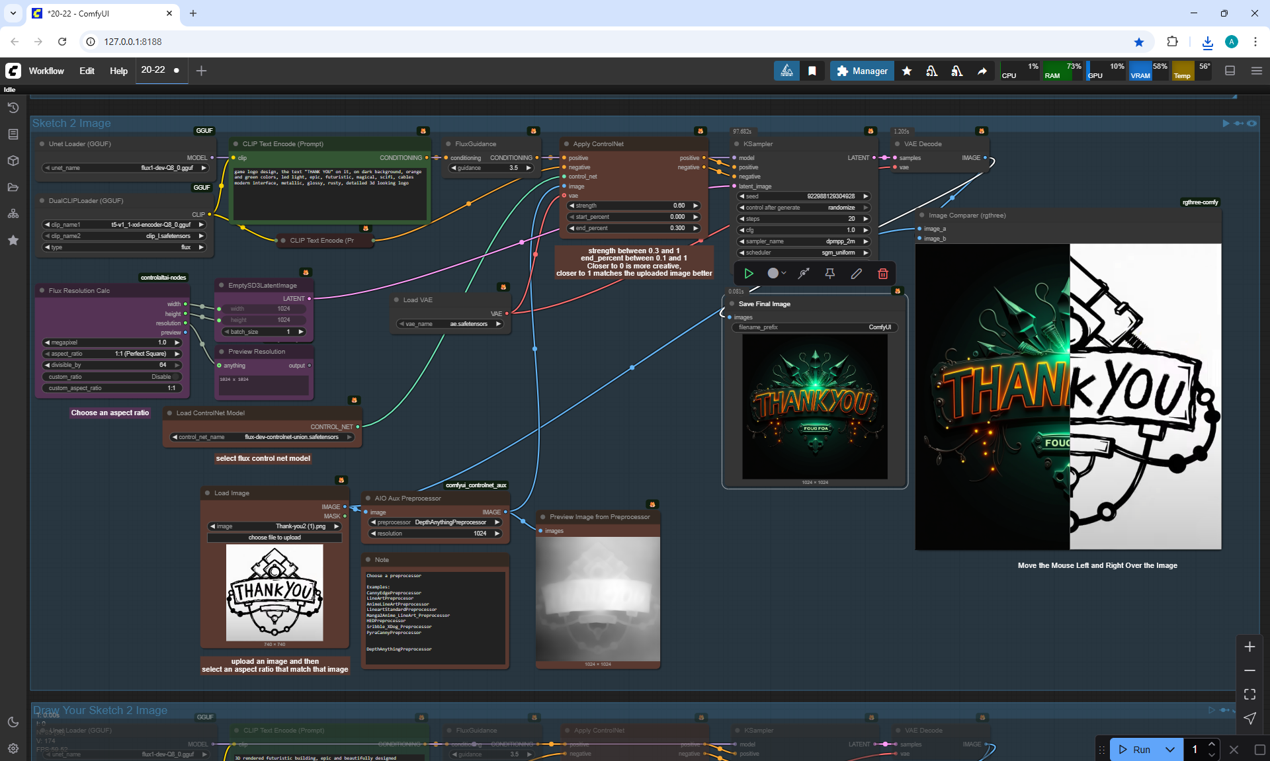Open the Workflow menu
The image size is (1270, 761).
pos(46,71)
